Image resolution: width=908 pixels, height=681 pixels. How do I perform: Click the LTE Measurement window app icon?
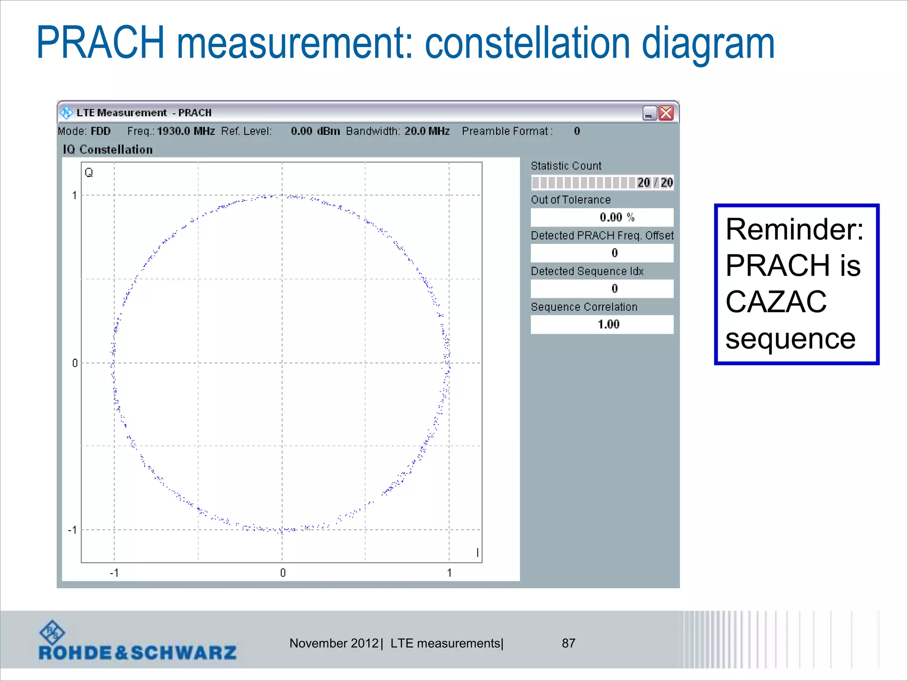(67, 113)
